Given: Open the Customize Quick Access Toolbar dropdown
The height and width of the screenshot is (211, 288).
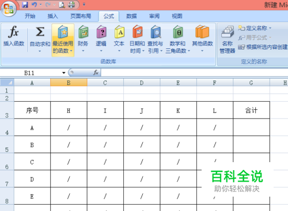Looking at the screenshot, I should 84,4.
